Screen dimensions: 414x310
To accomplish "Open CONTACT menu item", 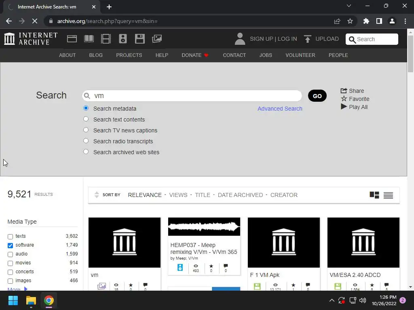I will tap(234, 55).
